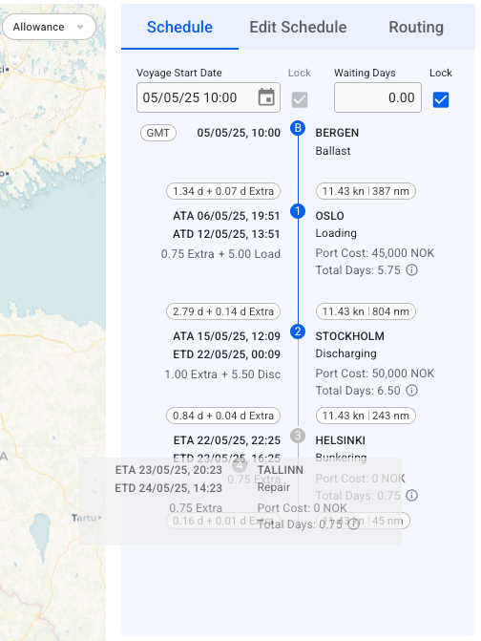Viewport: 481px width, 641px height.
Task: Select the Stockholm stop marker number 2
Action: pyautogui.click(x=298, y=331)
